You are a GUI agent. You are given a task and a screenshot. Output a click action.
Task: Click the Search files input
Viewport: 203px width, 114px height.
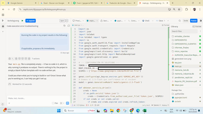(184, 31)
